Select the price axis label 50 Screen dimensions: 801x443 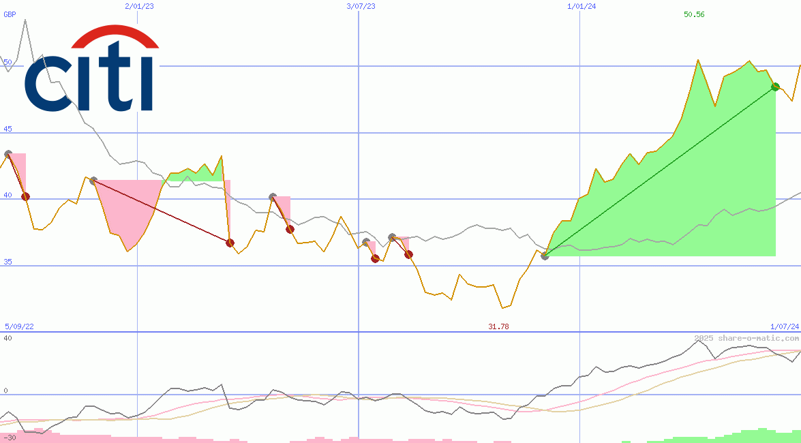tap(7, 62)
